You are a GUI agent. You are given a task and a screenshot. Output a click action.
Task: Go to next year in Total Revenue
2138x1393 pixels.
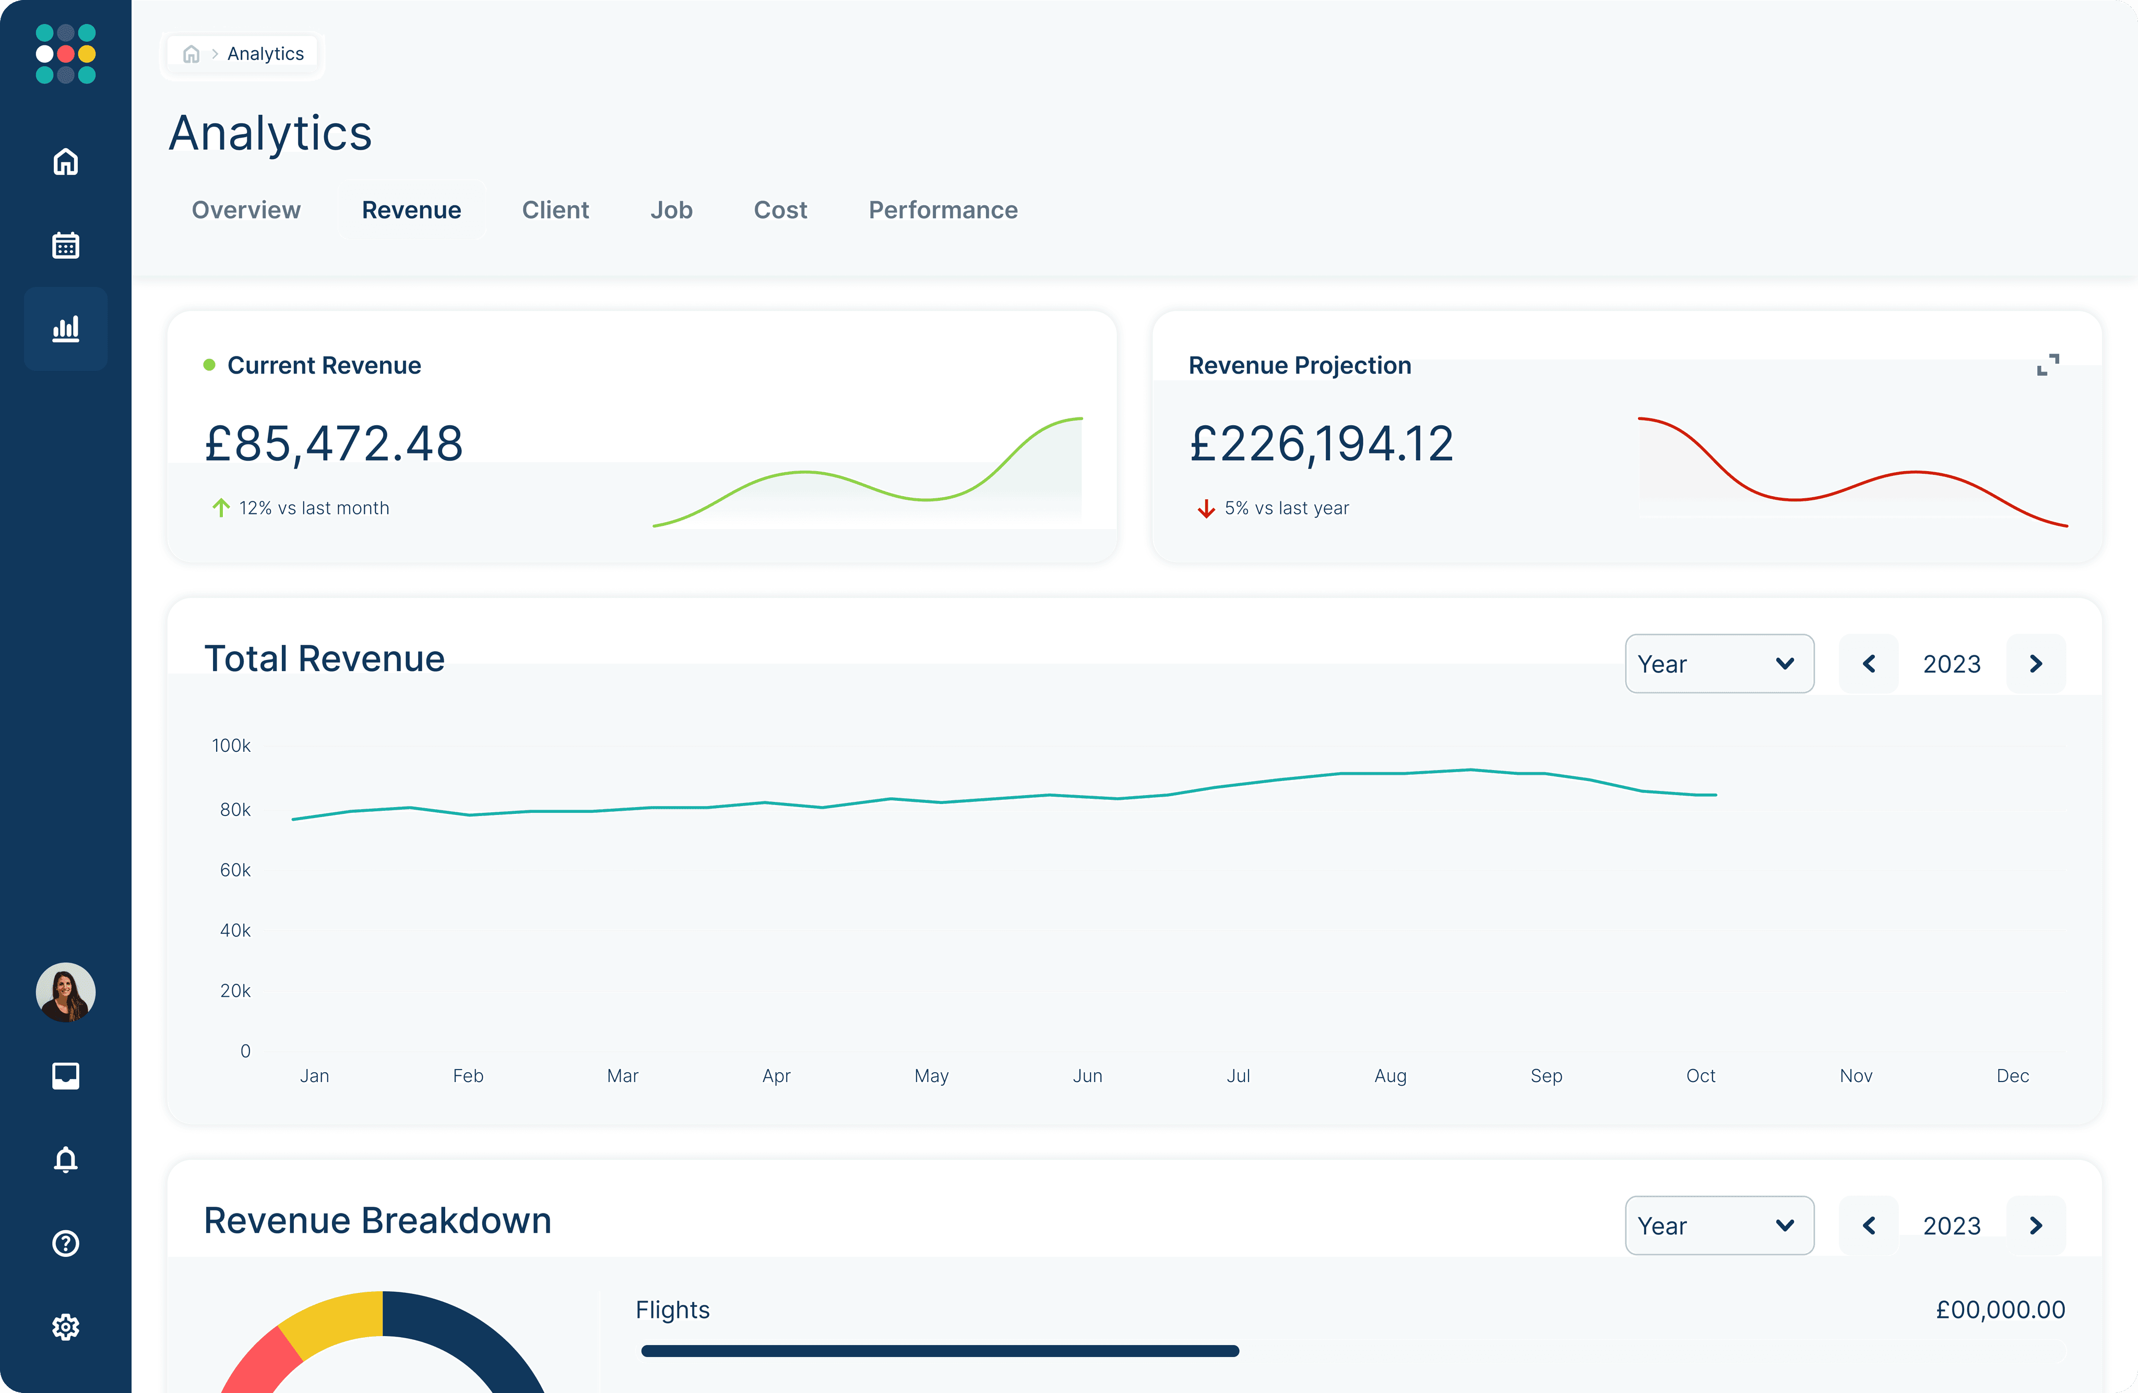point(2036,664)
